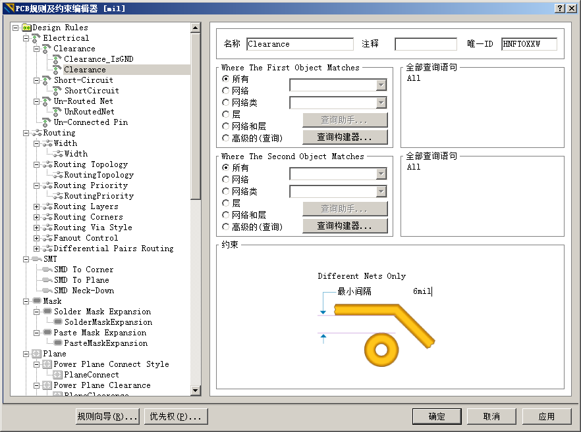Viewport: 581px width, 432px height.
Task: Click the Routing Corners icon
Action: [x=47, y=217]
